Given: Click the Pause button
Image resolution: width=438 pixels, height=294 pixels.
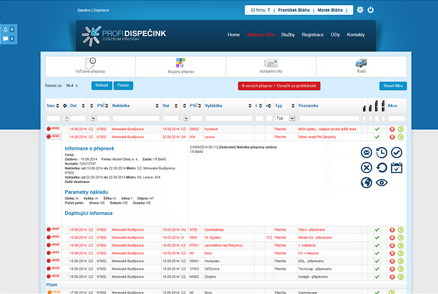Looking at the screenshot, I should 123,86.
